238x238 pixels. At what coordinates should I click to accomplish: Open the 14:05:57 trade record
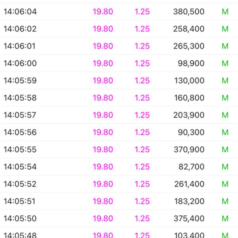click(119, 115)
